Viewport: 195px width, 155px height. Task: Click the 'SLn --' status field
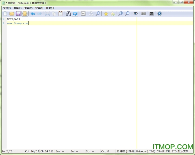tap(93, 151)
